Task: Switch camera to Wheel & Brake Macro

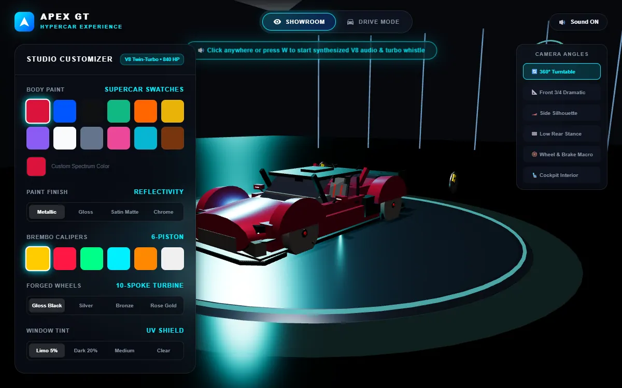Action: (x=562, y=154)
